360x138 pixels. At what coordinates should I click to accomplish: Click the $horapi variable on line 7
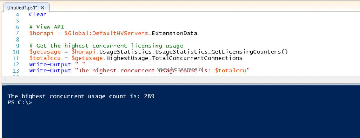(x=41, y=33)
